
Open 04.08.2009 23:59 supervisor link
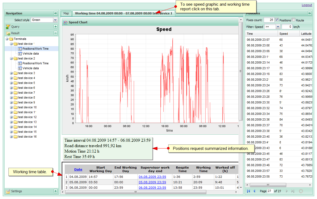pyautogui.click(x=152, y=177)
